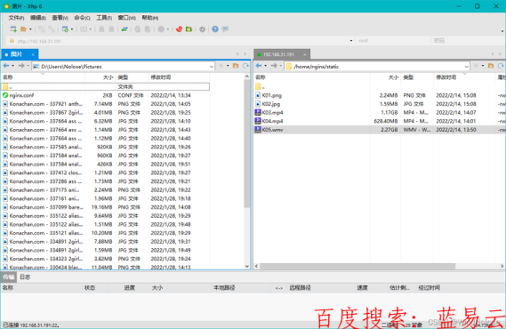Refresh the local Pictures pane
The width and height of the screenshot is (506, 329).
[x=245, y=66]
